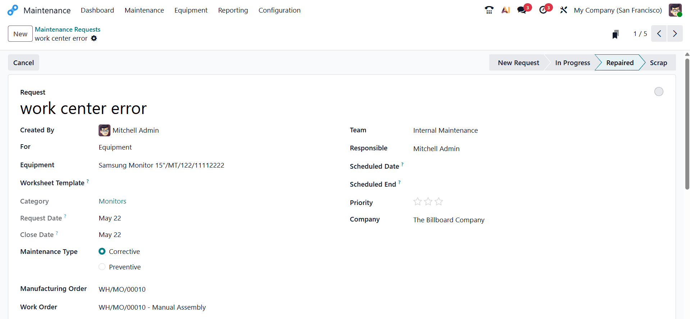Image resolution: width=690 pixels, height=319 pixels.
Task: Open the user avatar menu
Action: 675,10
